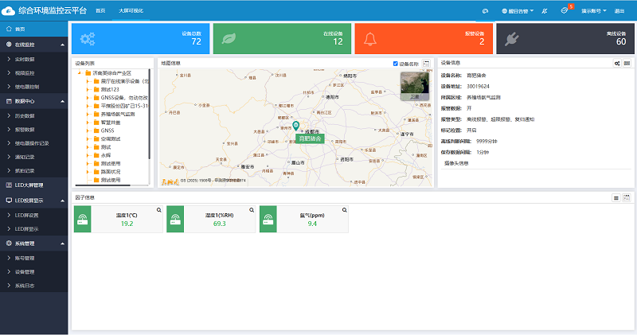
Task: Click magnifier icon on 氨气(ppm) card
Action: tap(344, 210)
